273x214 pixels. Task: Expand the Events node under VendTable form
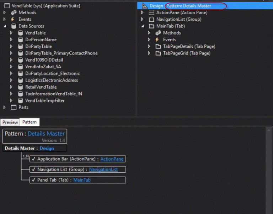(x=5, y=19)
